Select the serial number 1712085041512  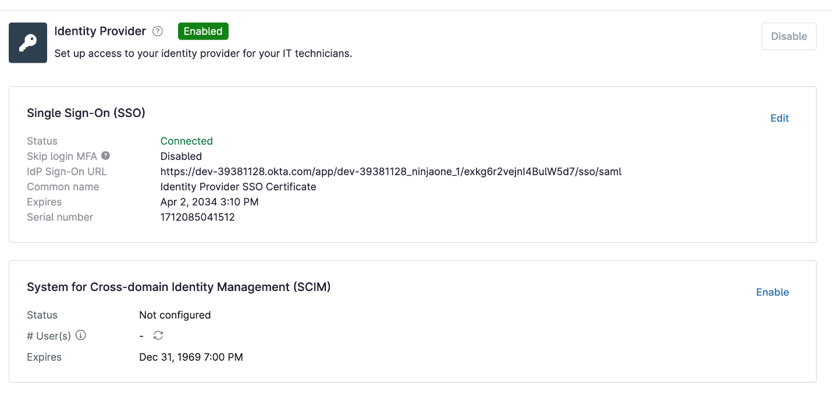click(197, 217)
